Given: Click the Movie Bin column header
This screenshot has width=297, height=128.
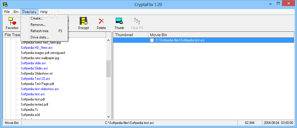Looking at the screenshot, I should (221, 35).
